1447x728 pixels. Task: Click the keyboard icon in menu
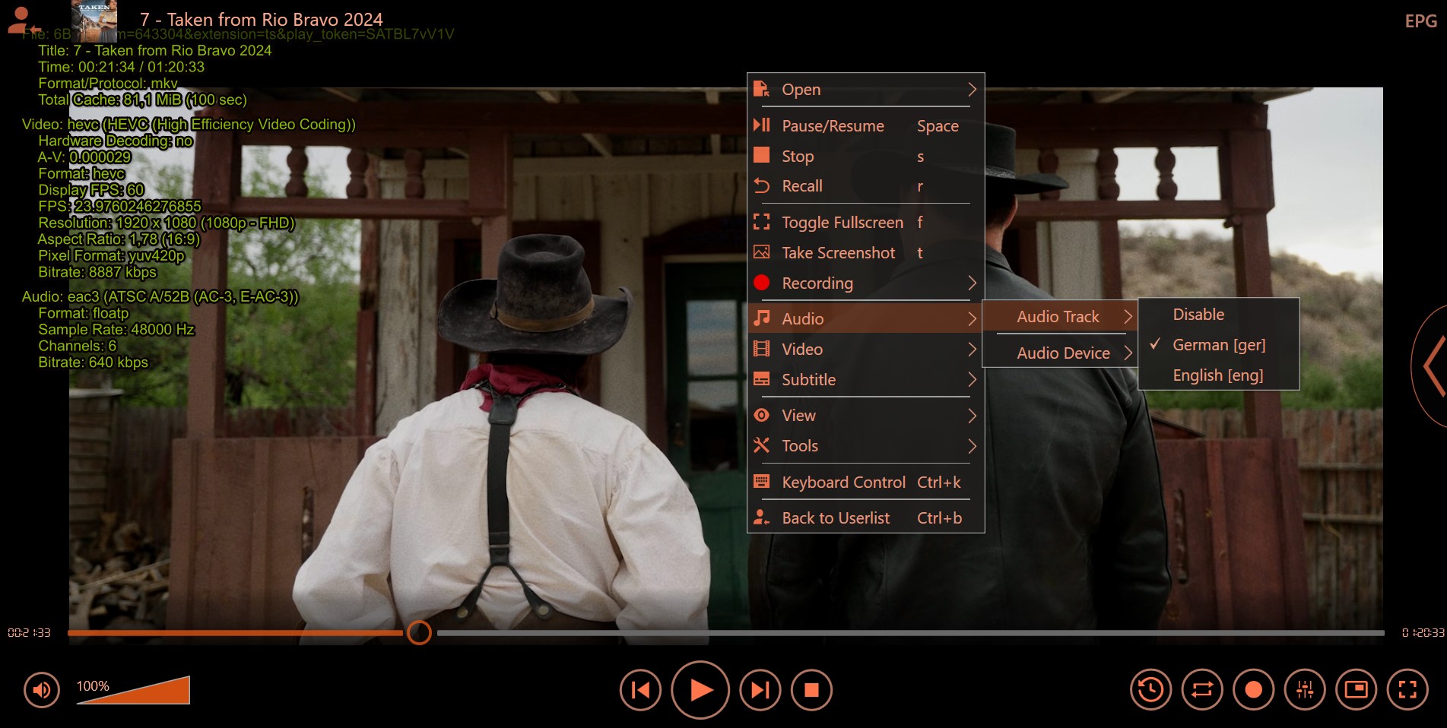tap(761, 481)
